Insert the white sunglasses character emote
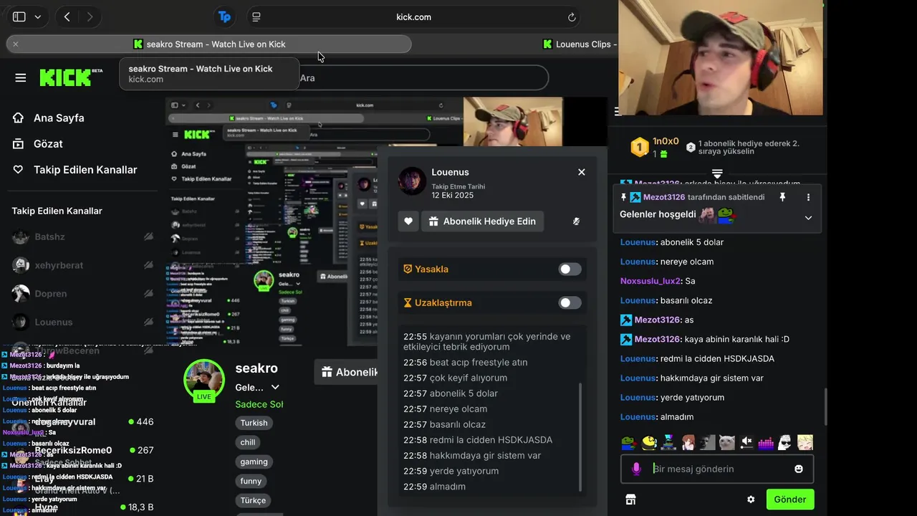 785,442
